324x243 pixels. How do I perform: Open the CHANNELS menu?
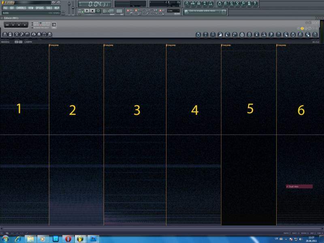coord(21,8)
